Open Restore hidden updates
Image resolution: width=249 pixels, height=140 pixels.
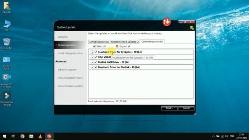pyautogui.click(x=70, y=86)
